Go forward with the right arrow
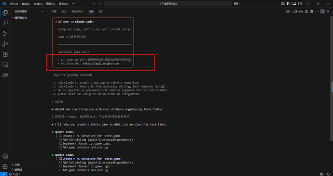 pyautogui.click(x=100, y=3)
